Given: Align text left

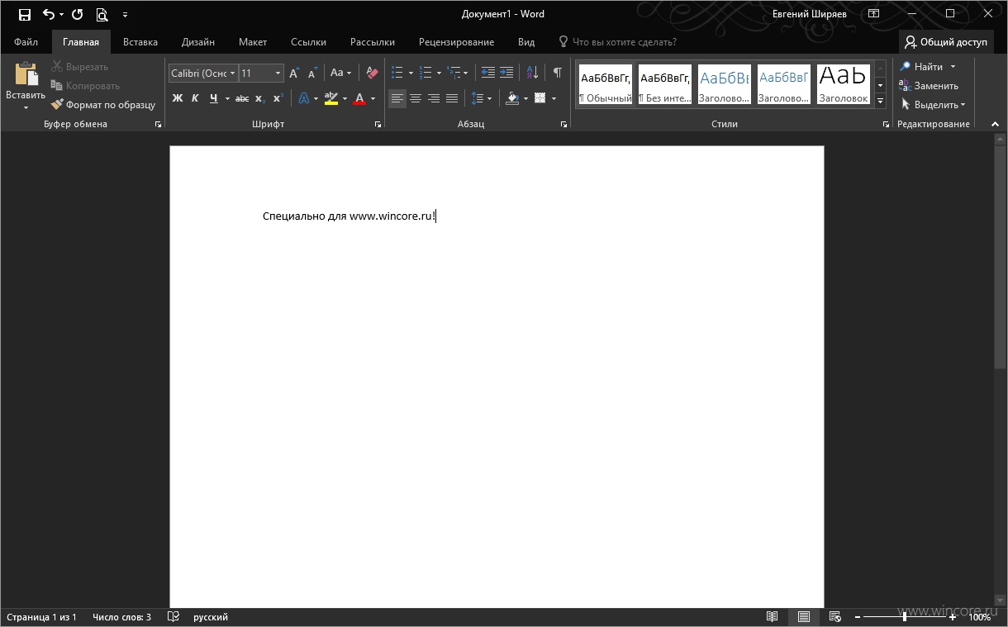Looking at the screenshot, I should tap(397, 98).
